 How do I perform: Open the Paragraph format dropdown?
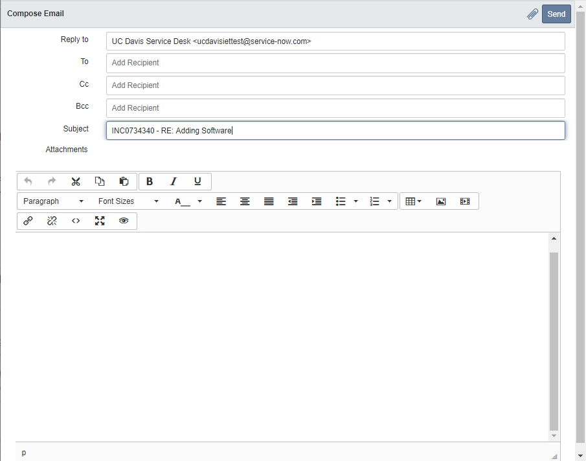click(x=53, y=201)
